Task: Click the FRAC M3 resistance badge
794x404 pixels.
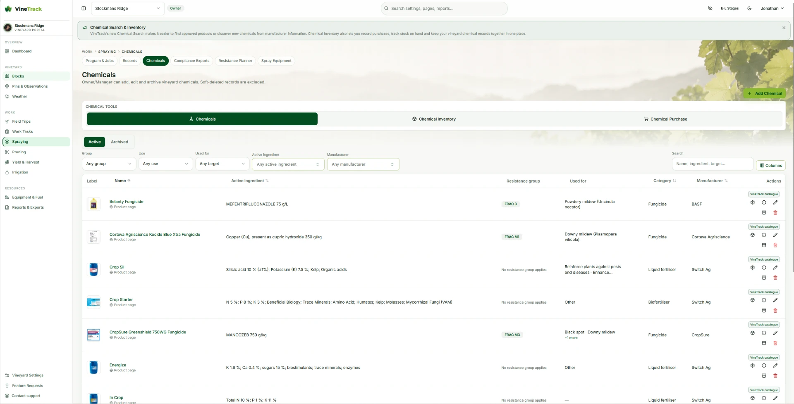Action: point(512,335)
